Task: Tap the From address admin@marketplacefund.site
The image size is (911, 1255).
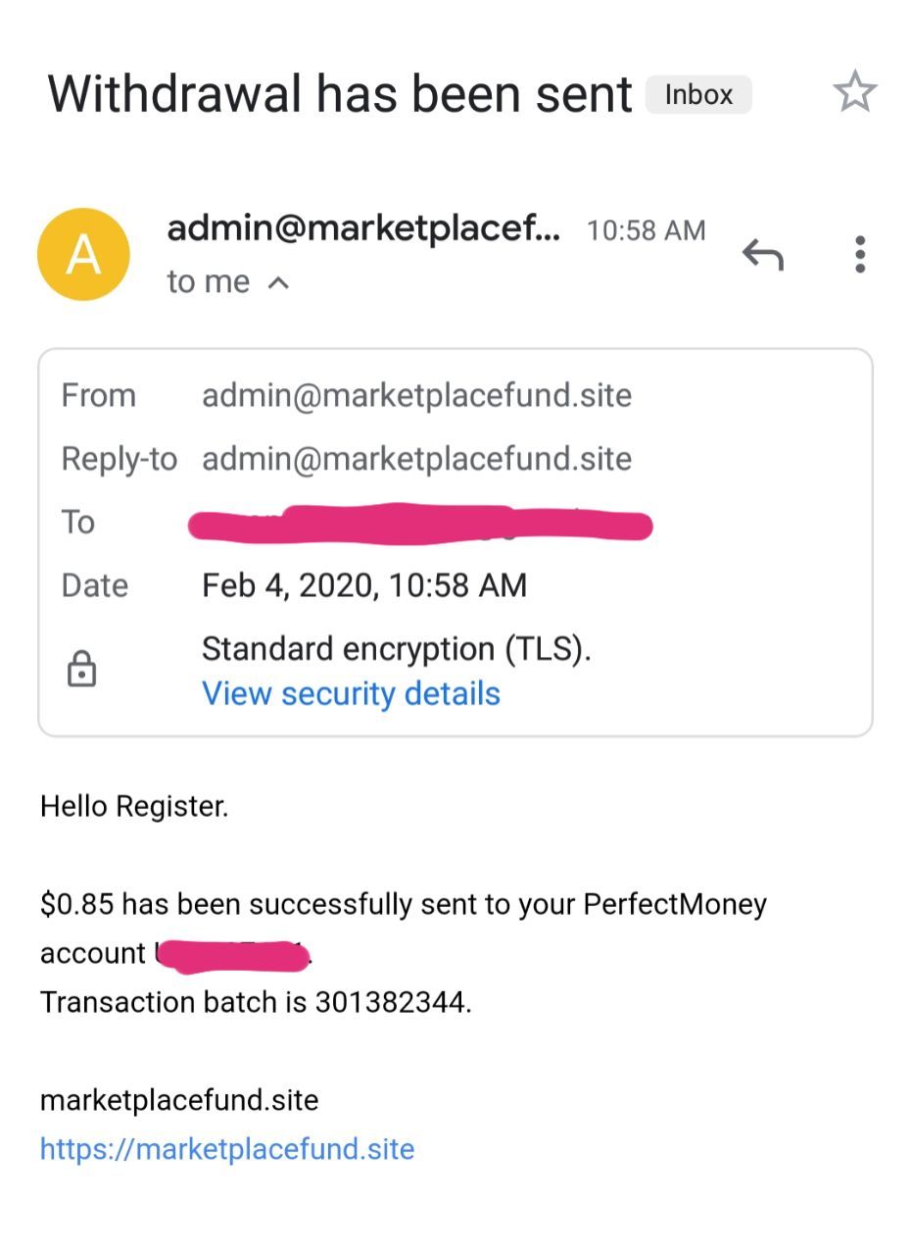Action: pos(416,395)
